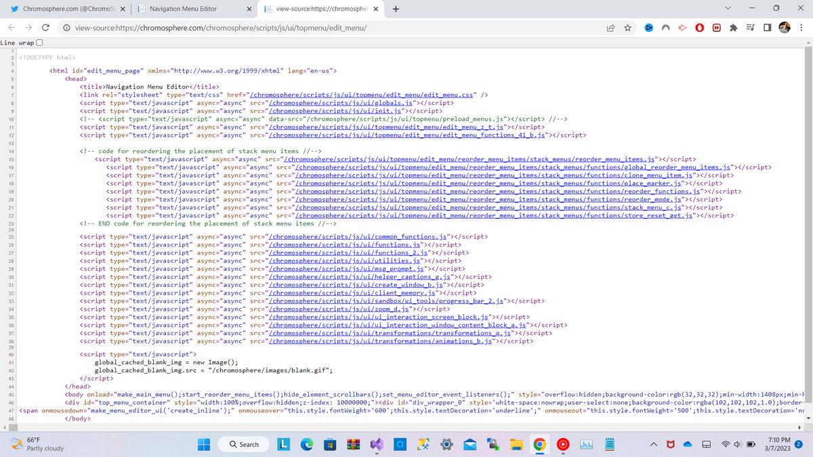Open the share this page icon
The width and height of the screenshot is (813, 457).
tap(610, 28)
